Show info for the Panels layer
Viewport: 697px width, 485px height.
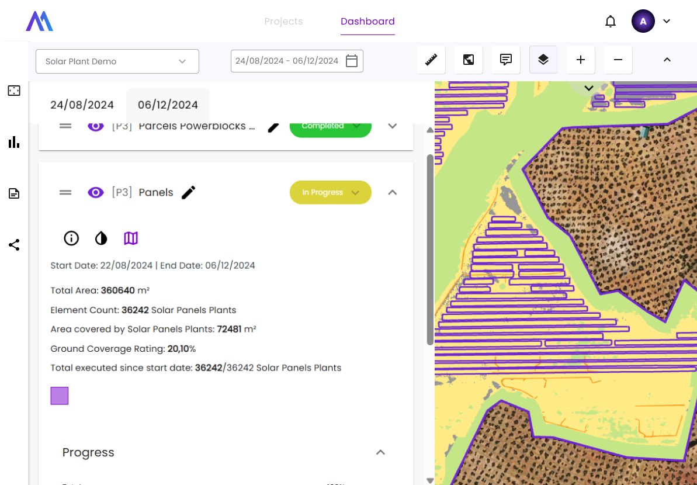[x=71, y=238]
